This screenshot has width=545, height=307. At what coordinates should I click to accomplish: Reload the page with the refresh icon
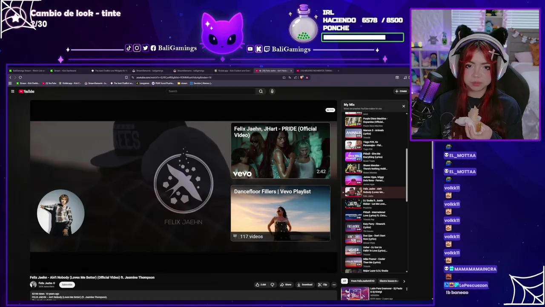point(20,77)
